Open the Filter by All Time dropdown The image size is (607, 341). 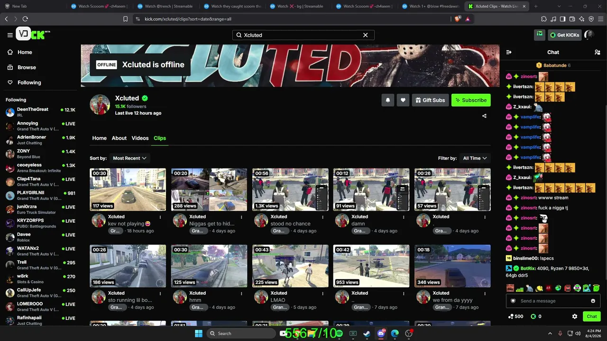[x=475, y=158]
